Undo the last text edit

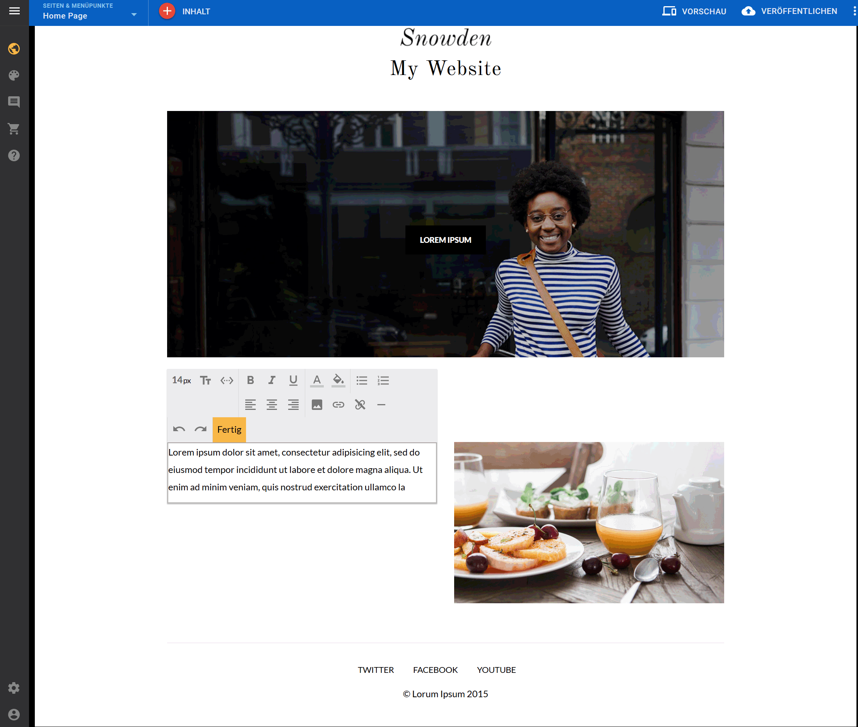click(x=179, y=429)
